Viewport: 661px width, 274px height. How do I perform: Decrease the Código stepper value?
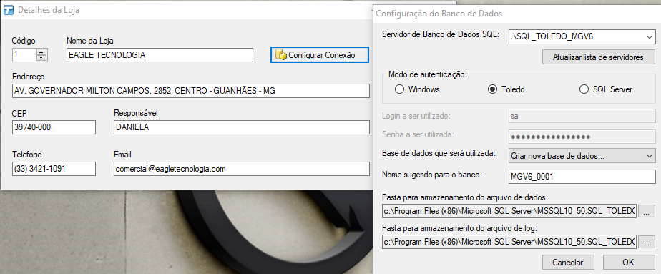tap(41, 58)
